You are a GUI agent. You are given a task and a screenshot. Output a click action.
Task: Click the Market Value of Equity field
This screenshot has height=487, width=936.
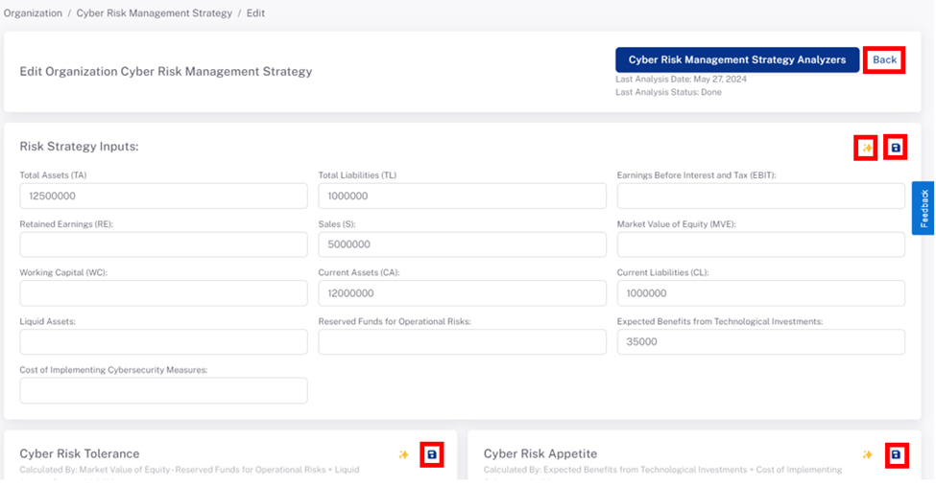(x=761, y=244)
